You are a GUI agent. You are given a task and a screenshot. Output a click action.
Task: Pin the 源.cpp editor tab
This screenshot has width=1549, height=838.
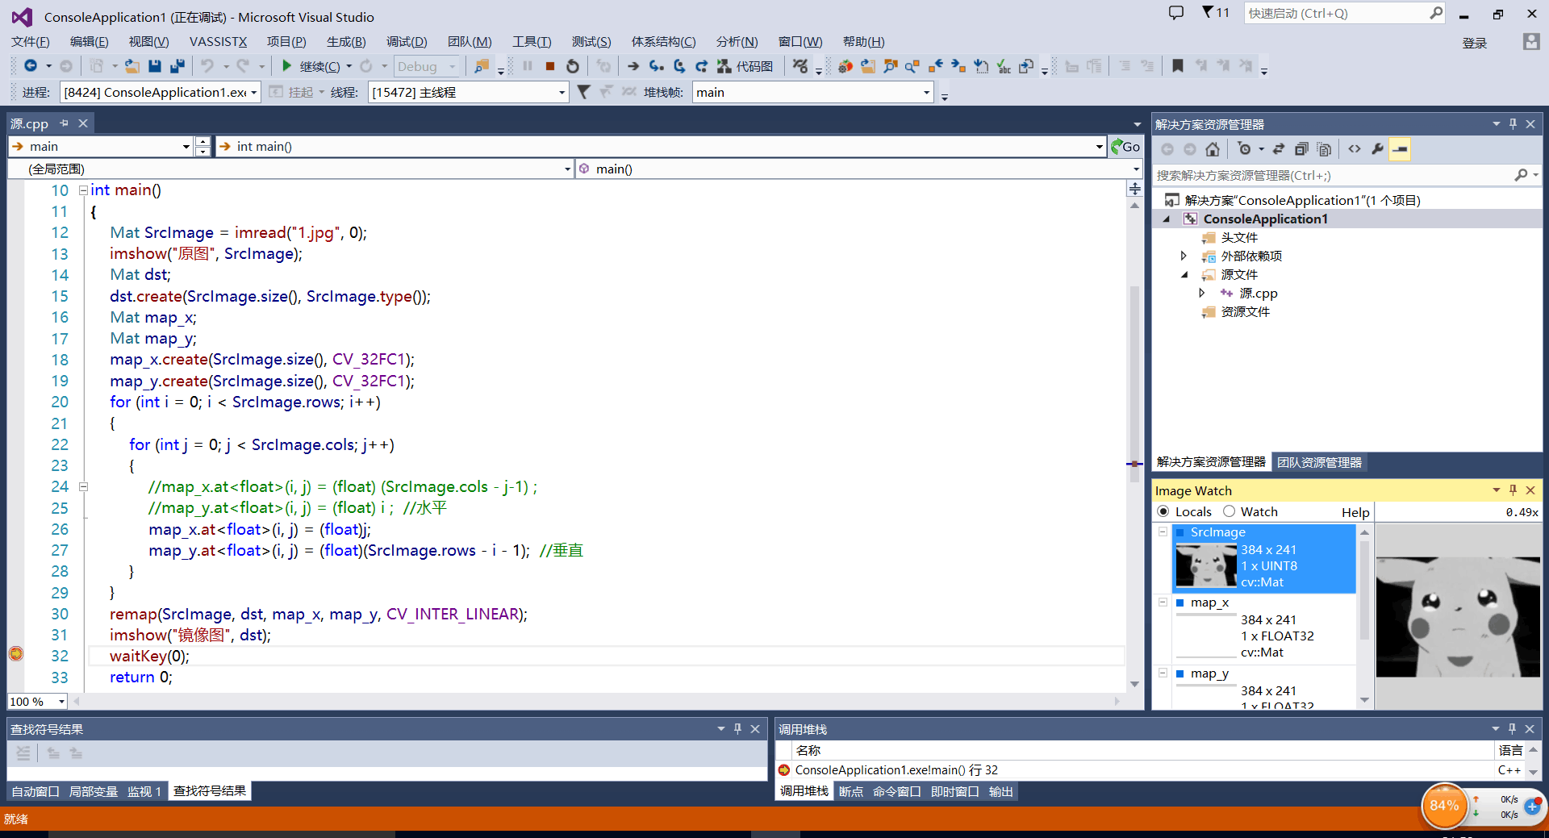pos(64,123)
